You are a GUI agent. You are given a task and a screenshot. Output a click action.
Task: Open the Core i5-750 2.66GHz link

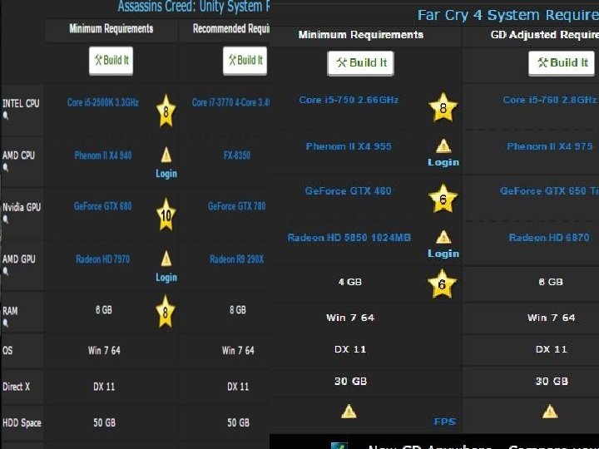click(349, 100)
